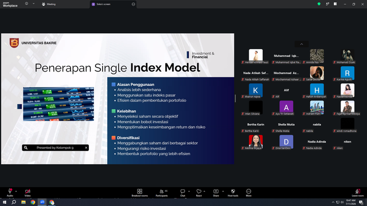
Task: Select the Melina Wijaya participant photo
Action: 256,141
